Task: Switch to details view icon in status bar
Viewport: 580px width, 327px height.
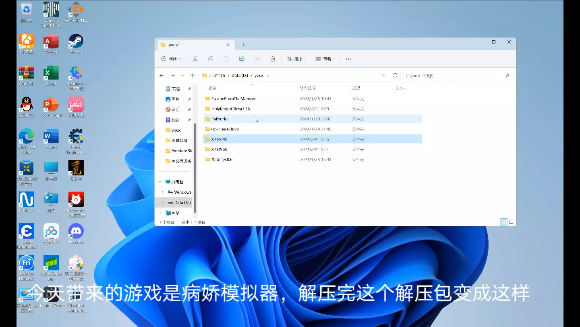Action: [504, 222]
